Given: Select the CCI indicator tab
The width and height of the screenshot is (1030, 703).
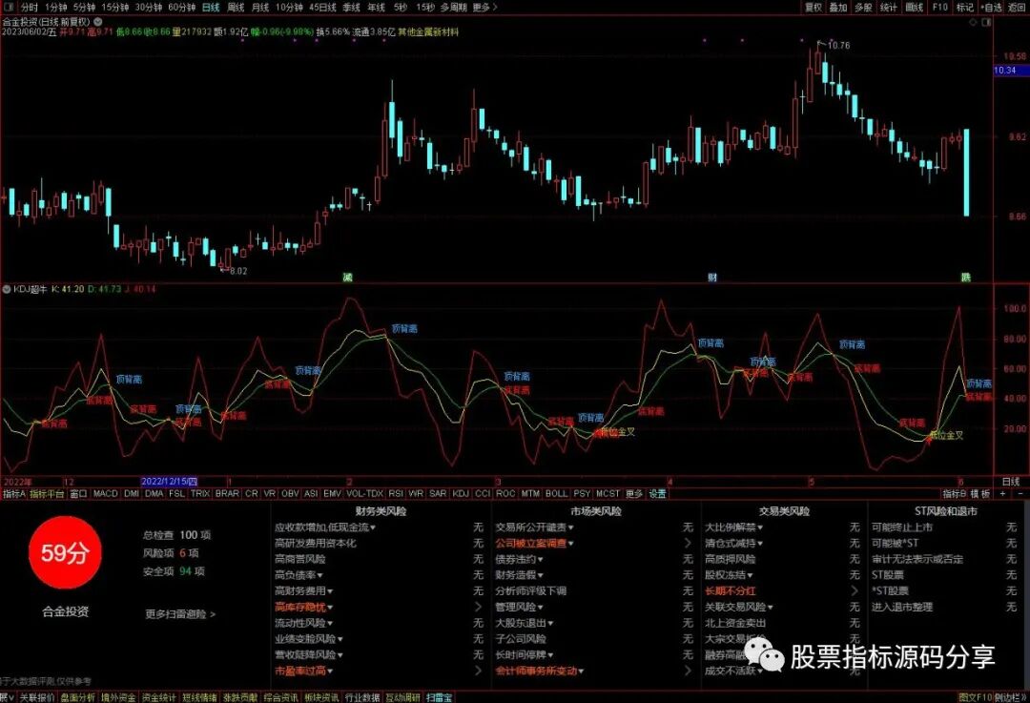Looking at the screenshot, I should click(x=483, y=493).
